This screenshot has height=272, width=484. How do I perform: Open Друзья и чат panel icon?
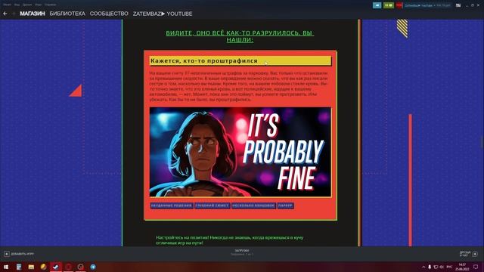coord(475,254)
